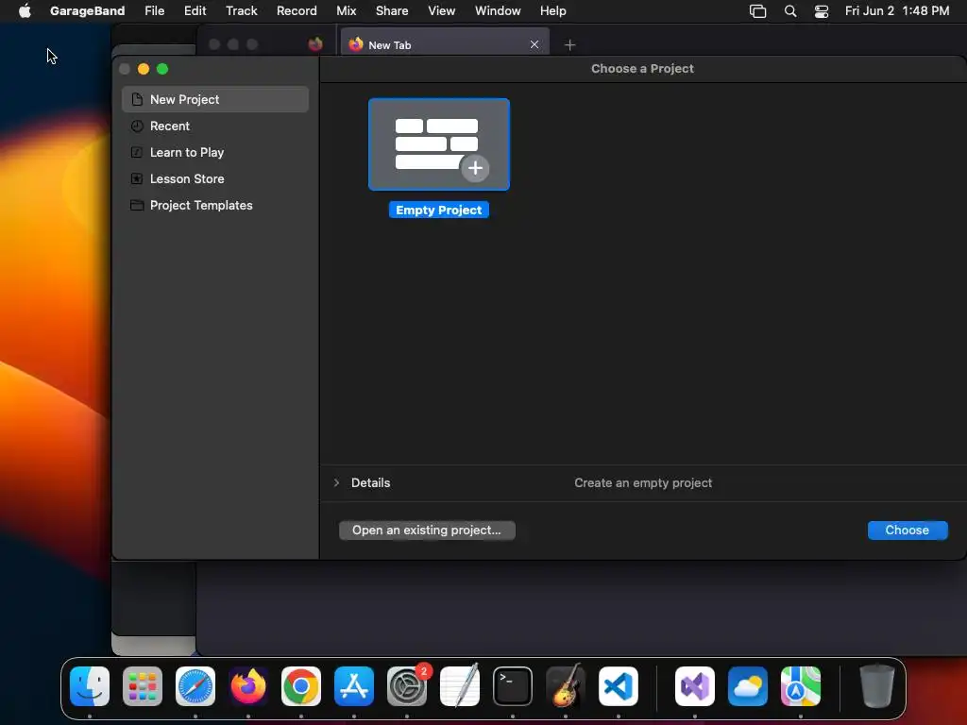The image size is (967, 725).
Task: Open Trash from the Dock
Action: point(877,686)
